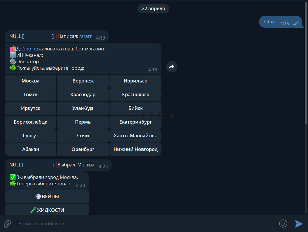Open the emoji picker smiley icon
This screenshot has width=308, height=232.
point(283,224)
